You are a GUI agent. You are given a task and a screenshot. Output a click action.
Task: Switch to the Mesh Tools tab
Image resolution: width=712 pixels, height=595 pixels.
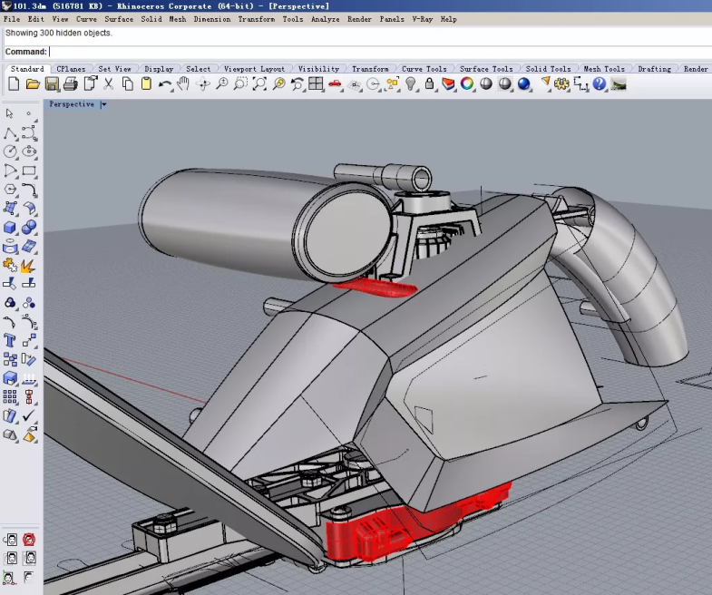(603, 69)
